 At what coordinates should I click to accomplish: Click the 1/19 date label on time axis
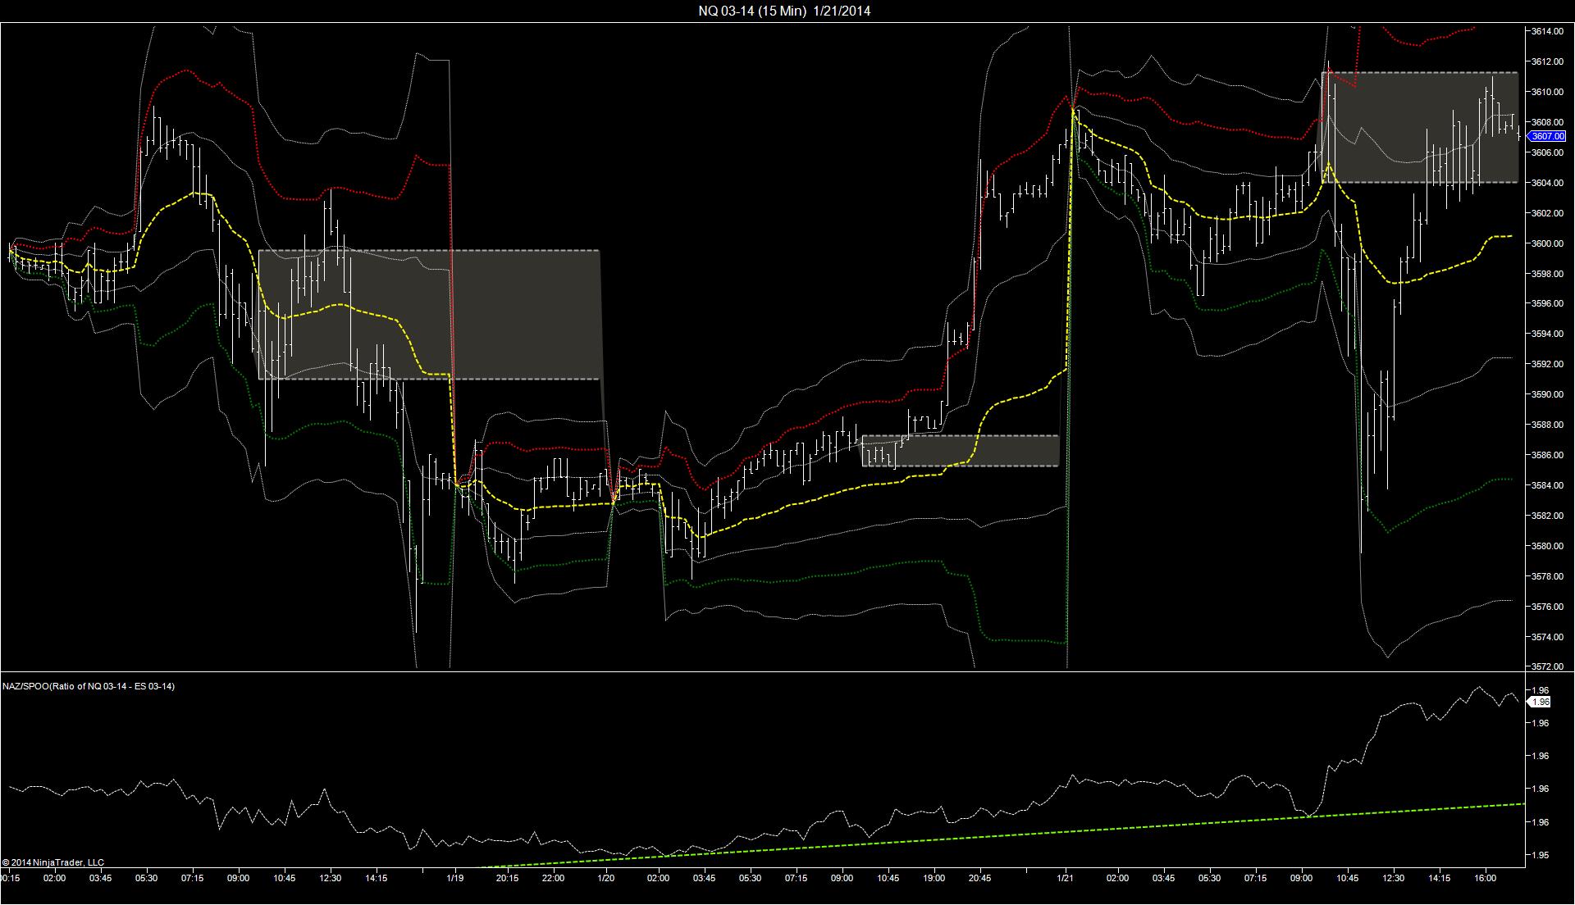click(x=455, y=878)
